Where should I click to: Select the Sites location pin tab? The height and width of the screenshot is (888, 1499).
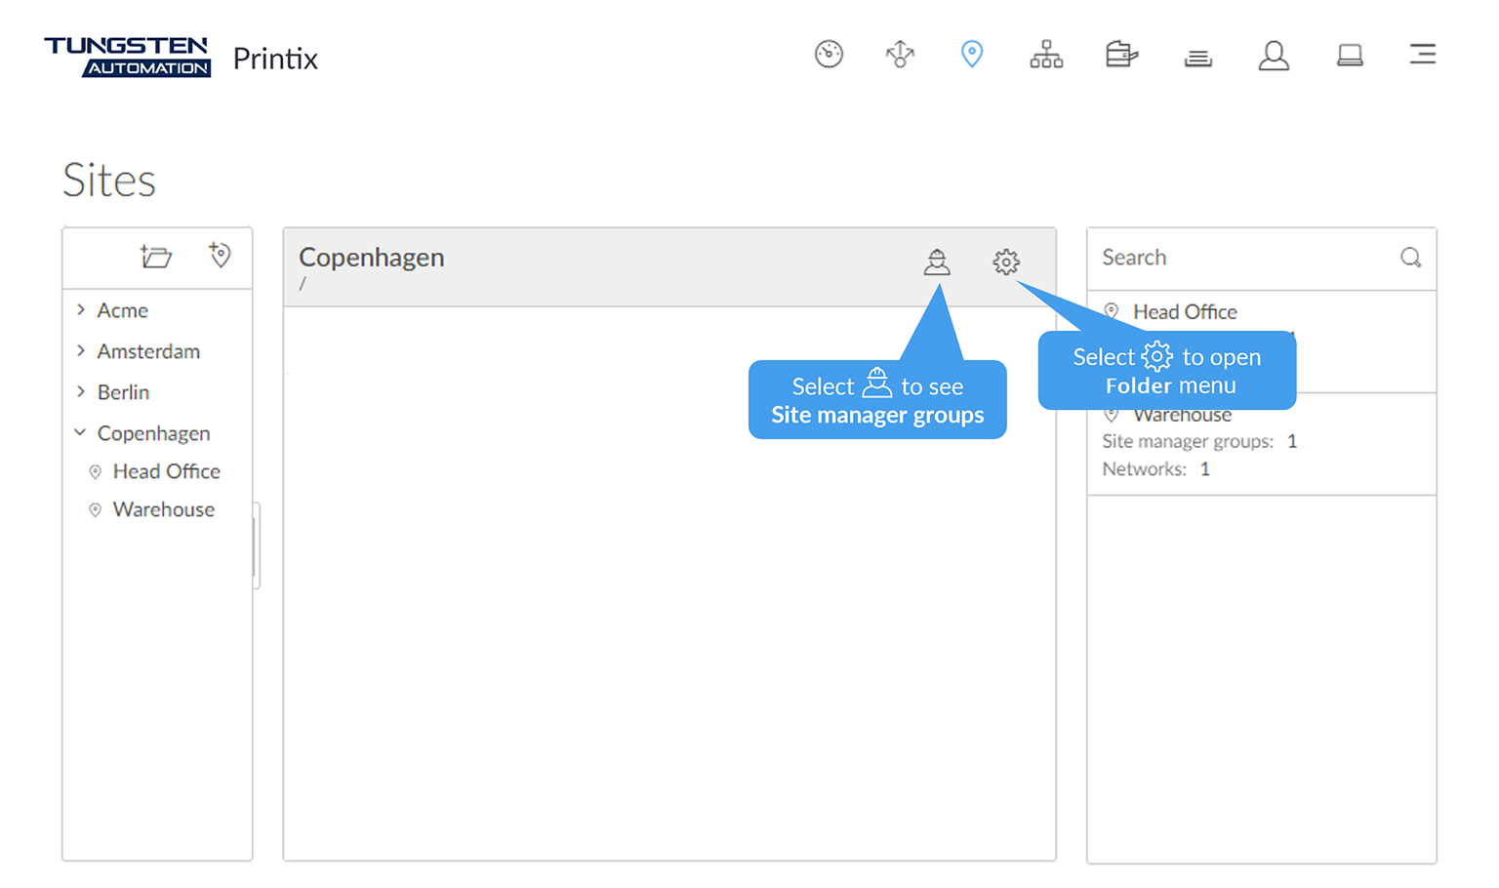(x=971, y=55)
